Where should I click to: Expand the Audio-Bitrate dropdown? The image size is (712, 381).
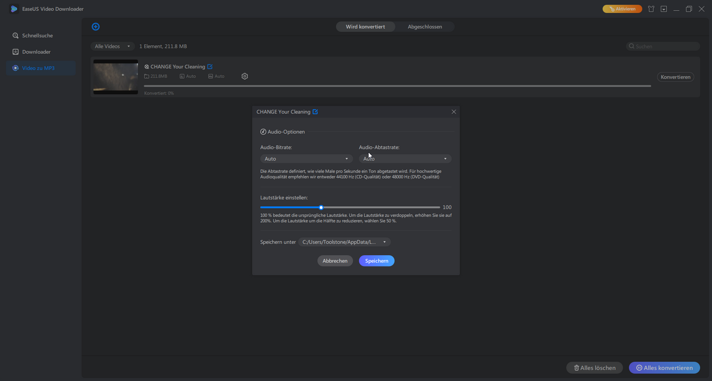(306, 159)
